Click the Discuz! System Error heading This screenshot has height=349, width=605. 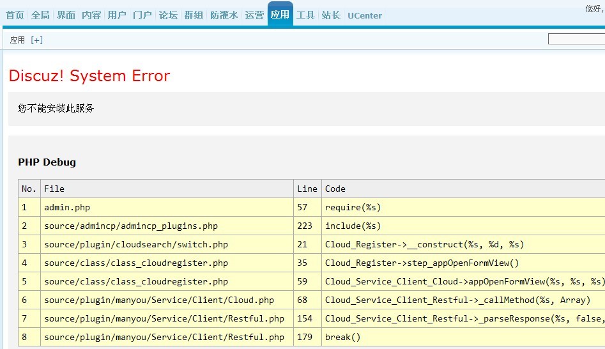click(x=89, y=75)
